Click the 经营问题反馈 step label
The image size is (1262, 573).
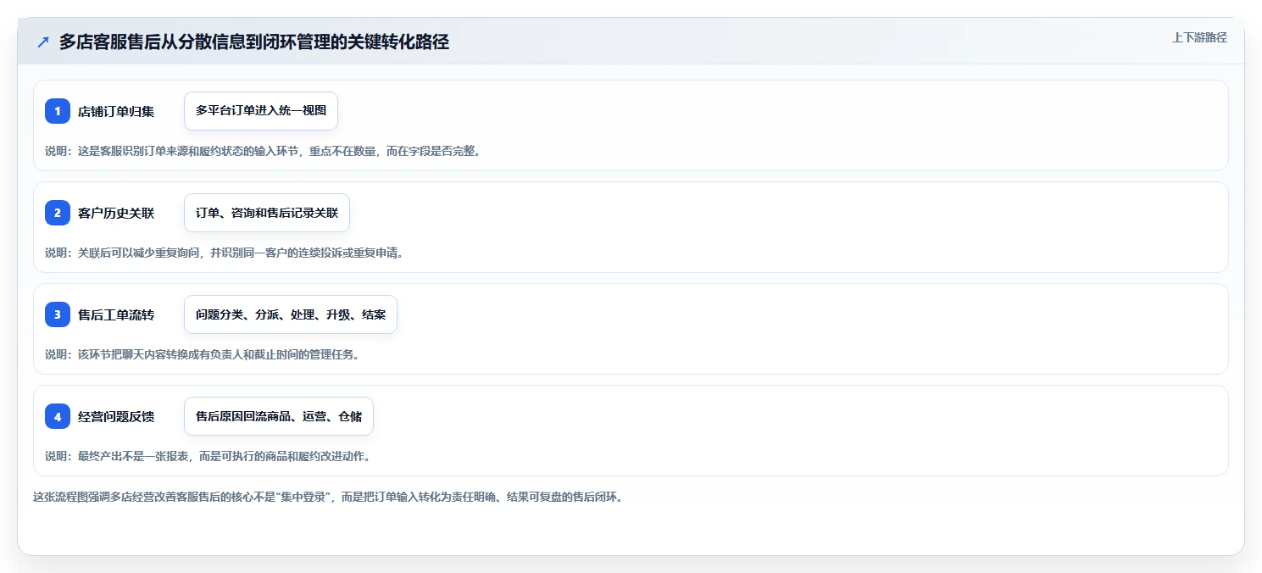click(x=116, y=416)
